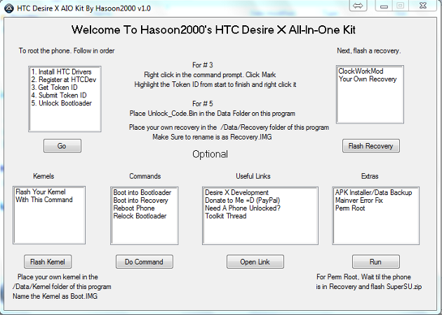The width and height of the screenshot is (442, 315).
Task: Select "4. Submit Token ID" item
Action: [59, 95]
